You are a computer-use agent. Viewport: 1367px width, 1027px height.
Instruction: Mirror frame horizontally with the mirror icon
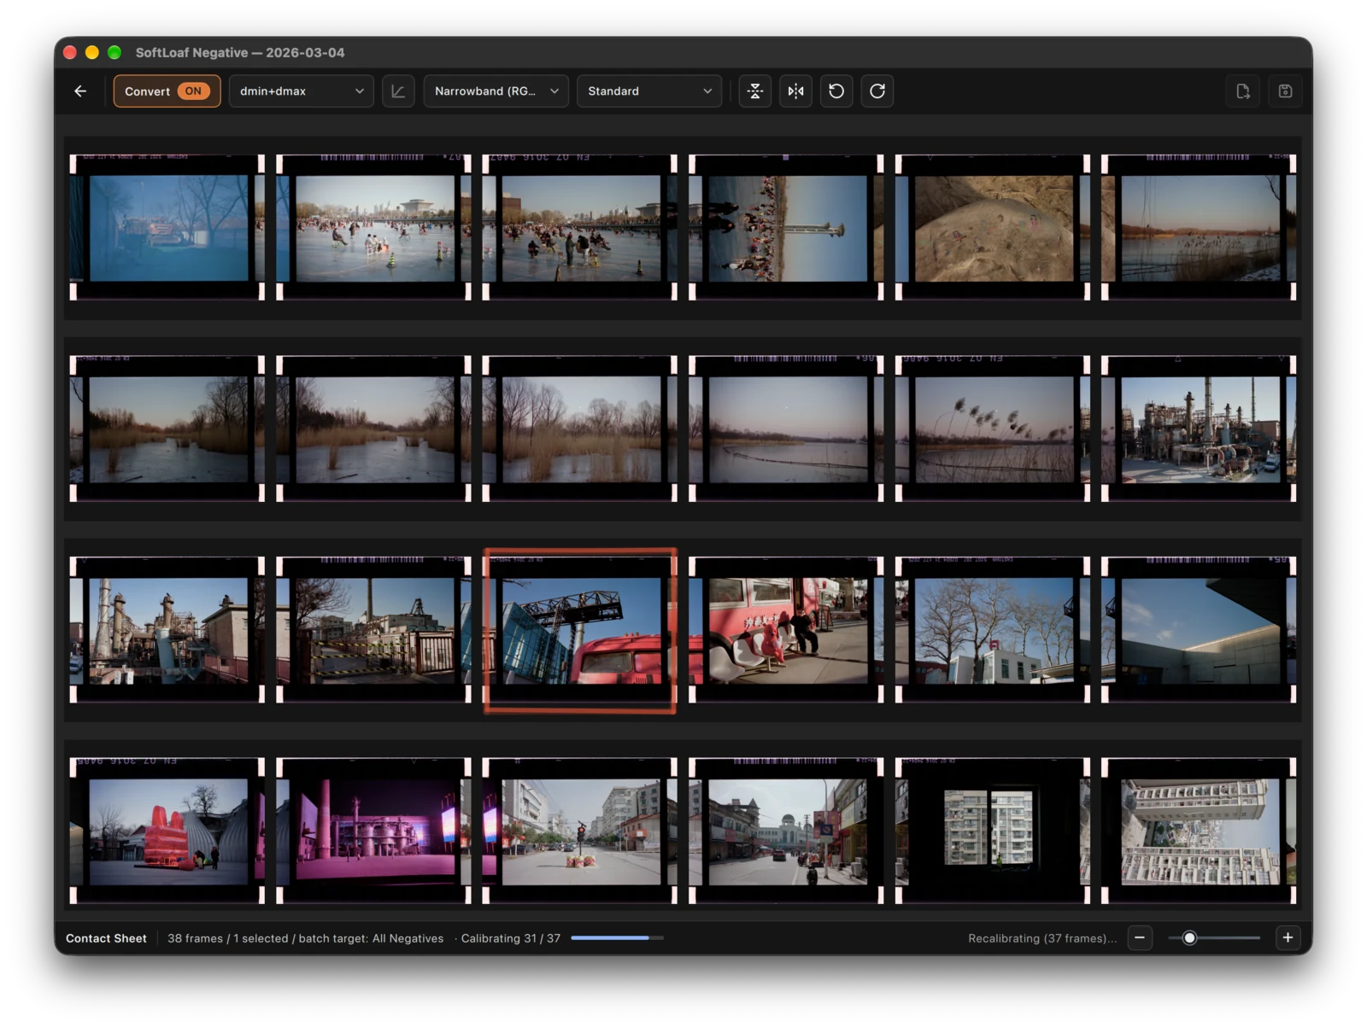pos(795,91)
